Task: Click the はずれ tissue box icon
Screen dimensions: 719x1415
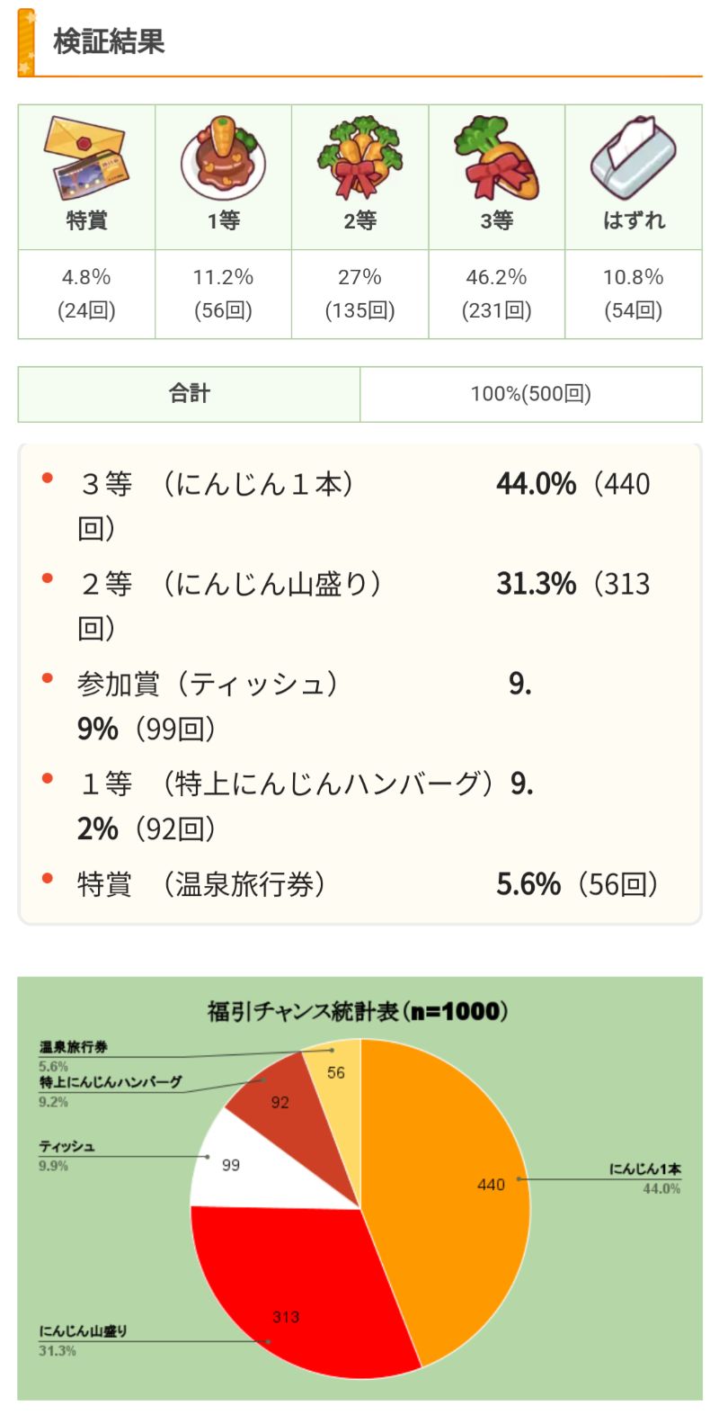Action: [x=633, y=158]
